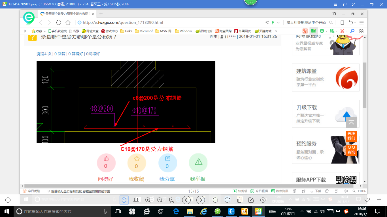
Task: Go to the previous image
Action: coord(186,200)
